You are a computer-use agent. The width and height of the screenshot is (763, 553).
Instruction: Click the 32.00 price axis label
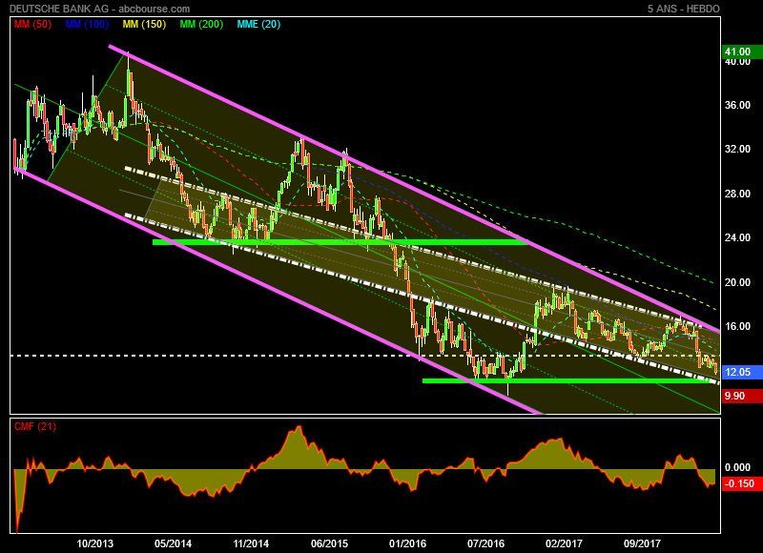point(737,150)
